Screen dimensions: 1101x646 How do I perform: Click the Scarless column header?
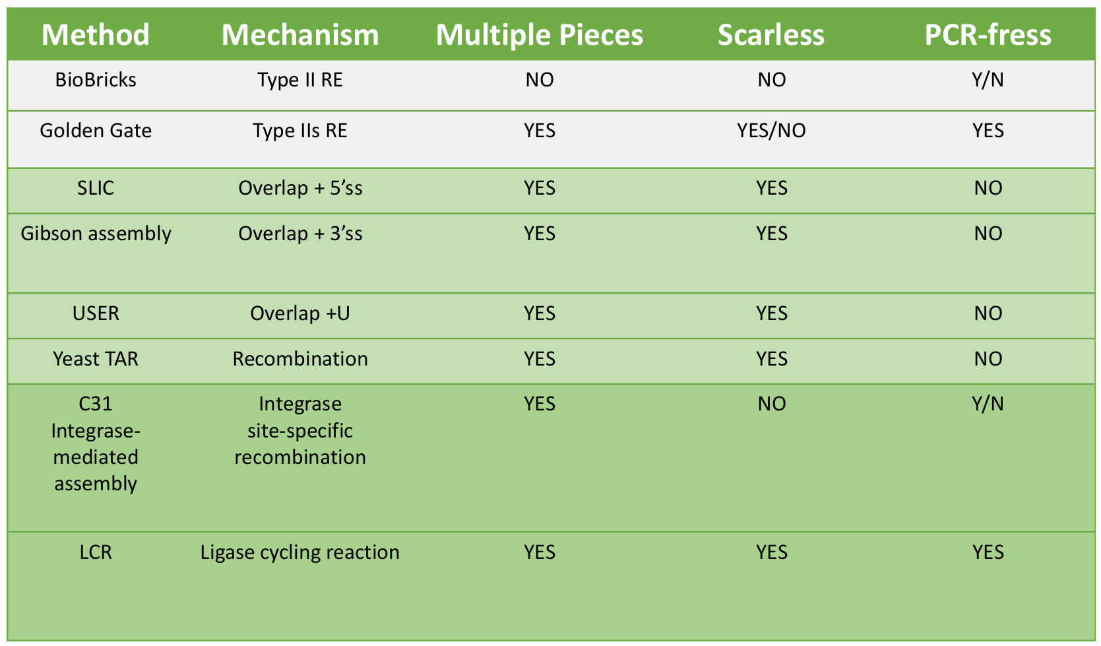pyautogui.click(x=771, y=34)
